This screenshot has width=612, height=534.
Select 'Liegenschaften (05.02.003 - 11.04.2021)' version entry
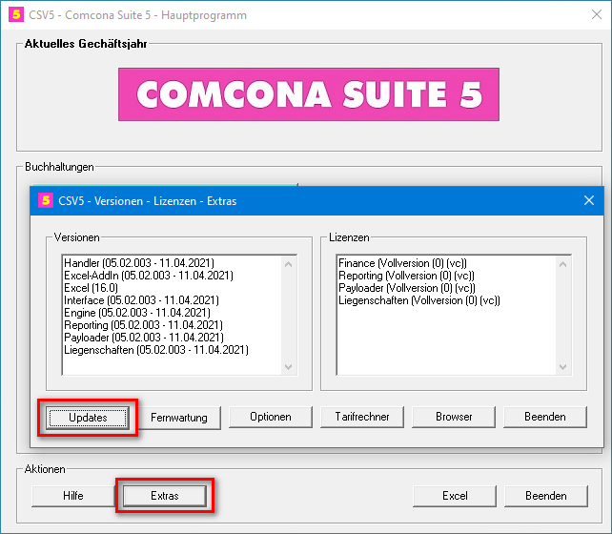pyautogui.click(x=156, y=350)
